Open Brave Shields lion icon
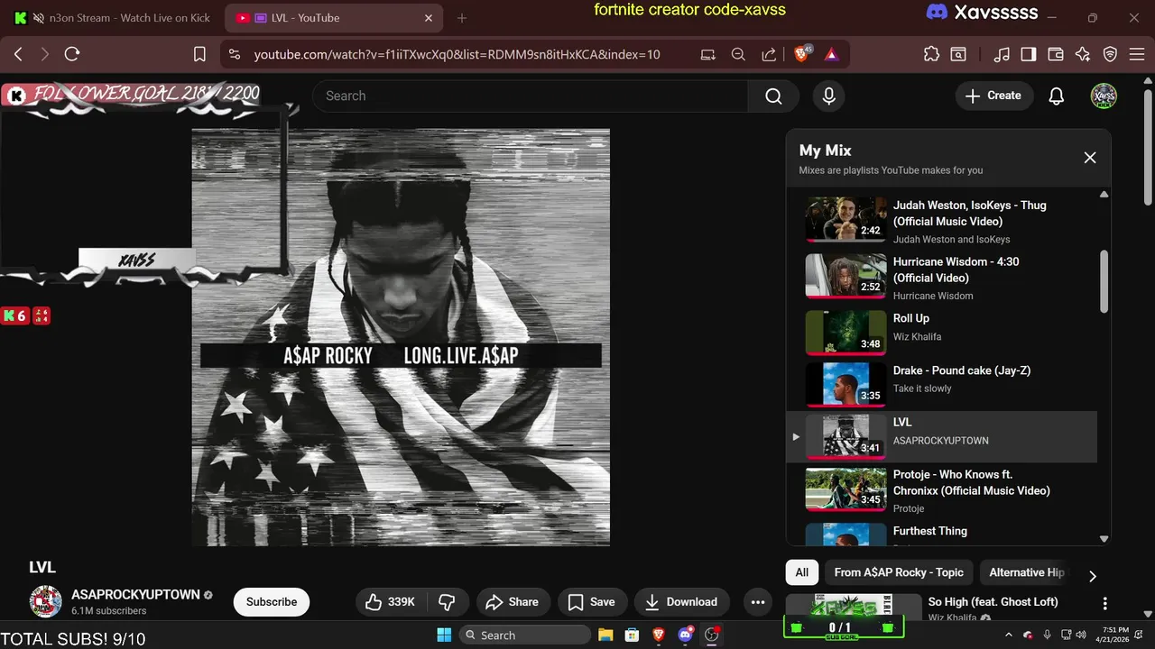Viewport: 1155px width, 649px height. point(801,54)
